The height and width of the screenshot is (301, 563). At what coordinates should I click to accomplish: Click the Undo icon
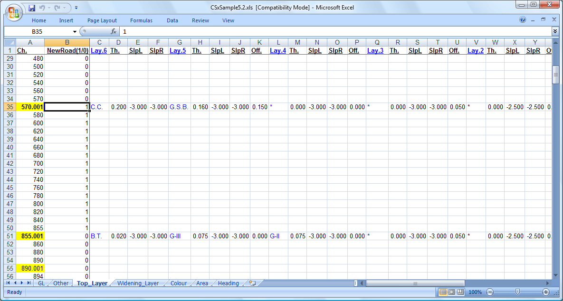click(x=43, y=7)
